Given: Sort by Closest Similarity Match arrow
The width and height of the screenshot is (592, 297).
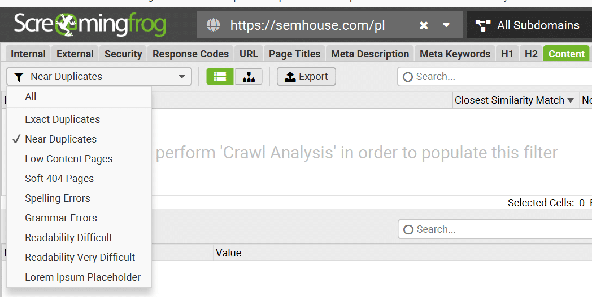Looking at the screenshot, I should coord(571,100).
